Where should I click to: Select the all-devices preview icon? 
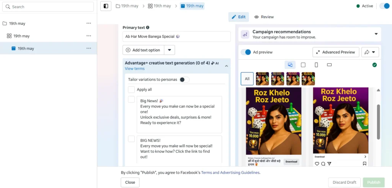tap(290, 65)
